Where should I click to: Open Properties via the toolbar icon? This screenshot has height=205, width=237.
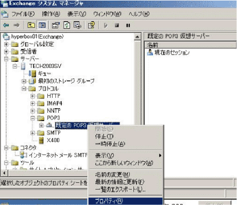(56, 25)
